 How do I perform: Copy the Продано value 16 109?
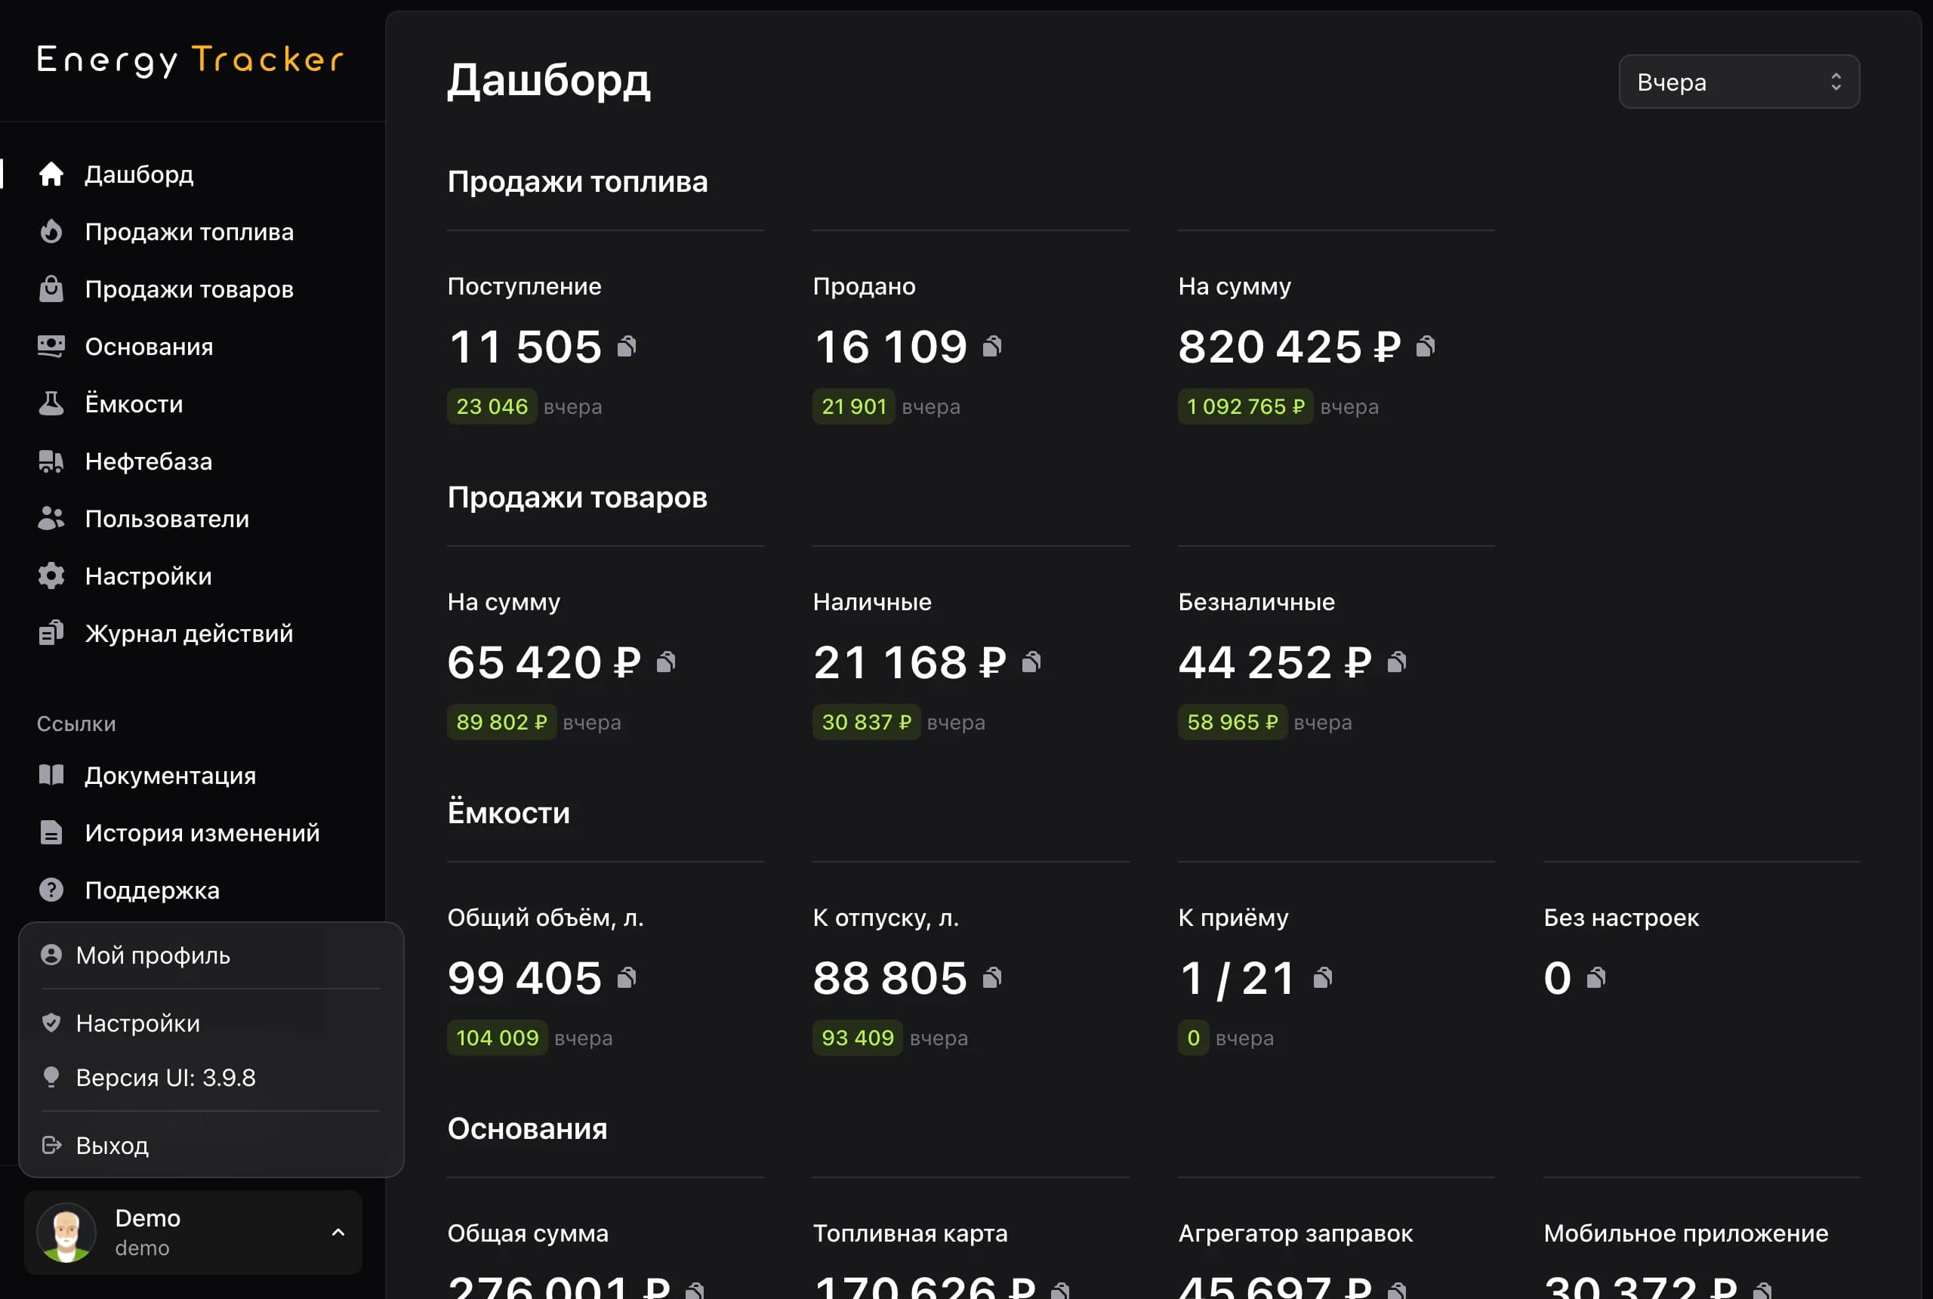tap(992, 347)
